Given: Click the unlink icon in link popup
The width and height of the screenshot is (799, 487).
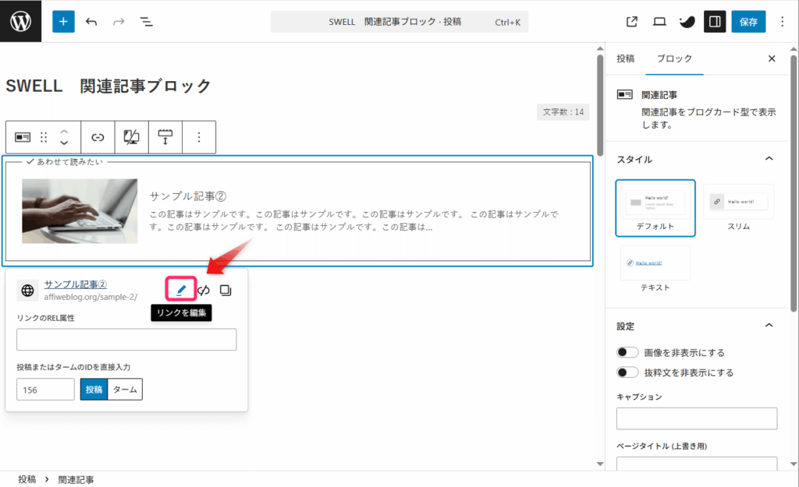Looking at the screenshot, I should pyautogui.click(x=204, y=290).
